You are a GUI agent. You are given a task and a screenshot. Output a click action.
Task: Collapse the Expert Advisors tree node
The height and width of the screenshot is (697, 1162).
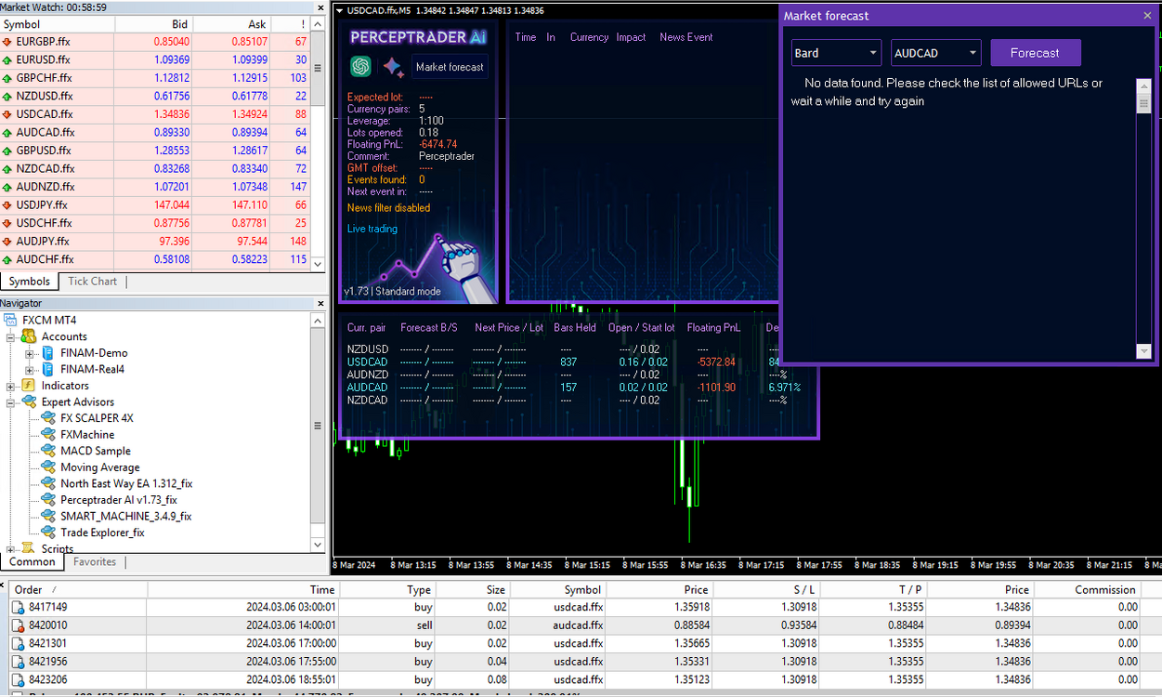11,402
